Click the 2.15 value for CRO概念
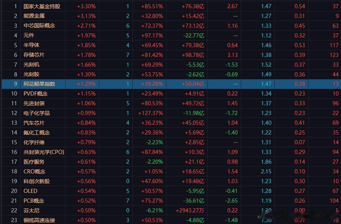Viewport: 341px width, 224px height. 266,172
